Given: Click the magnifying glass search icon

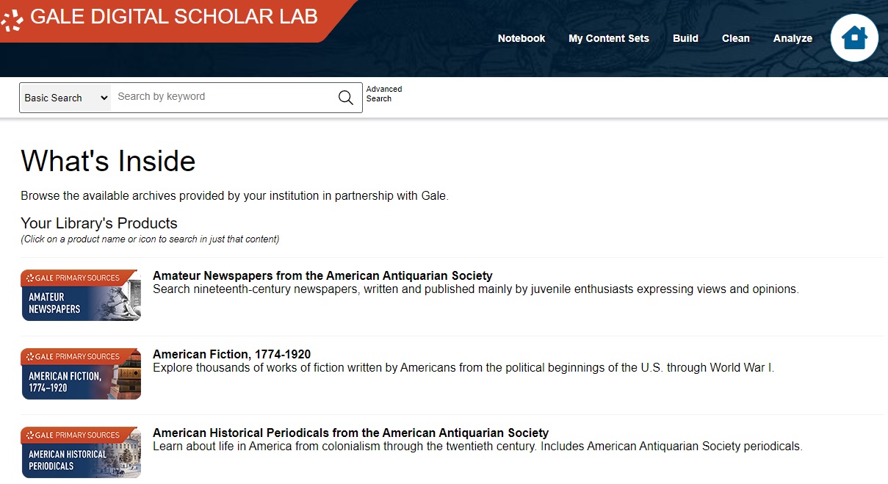Looking at the screenshot, I should coord(345,98).
